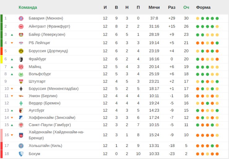Click the Union Berlin club crest
Viewport: 229px width, 159px height.
click(x=21, y=96)
